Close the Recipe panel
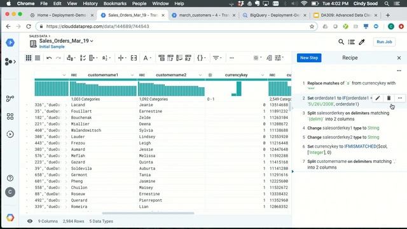This screenshot has height=229, width=407. click(x=399, y=58)
